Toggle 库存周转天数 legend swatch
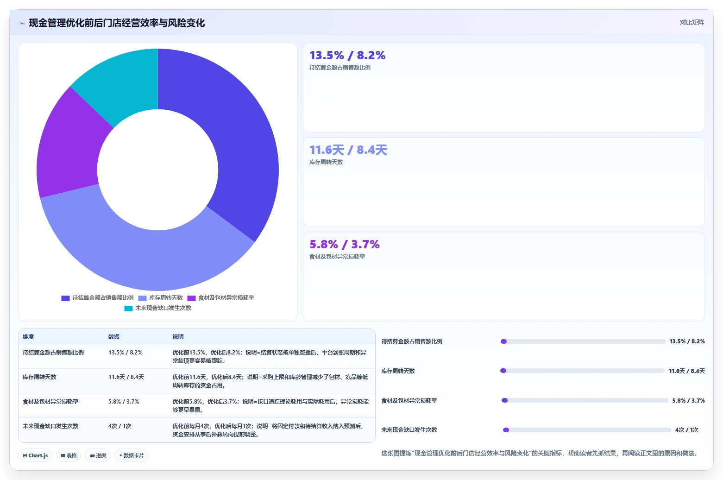This screenshot has width=723, height=480. click(x=142, y=298)
